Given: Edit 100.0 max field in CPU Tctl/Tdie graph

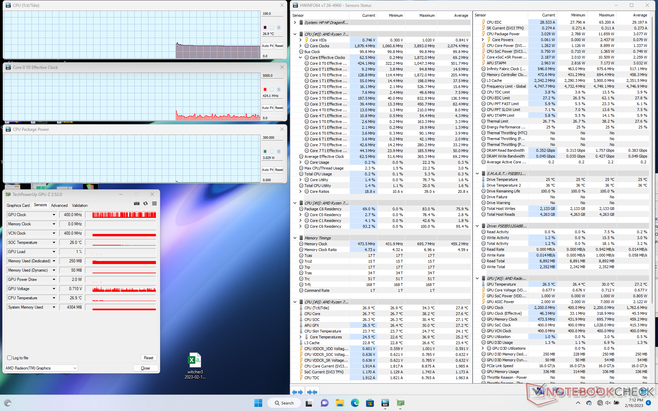Looking at the screenshot, I should 272,14.
